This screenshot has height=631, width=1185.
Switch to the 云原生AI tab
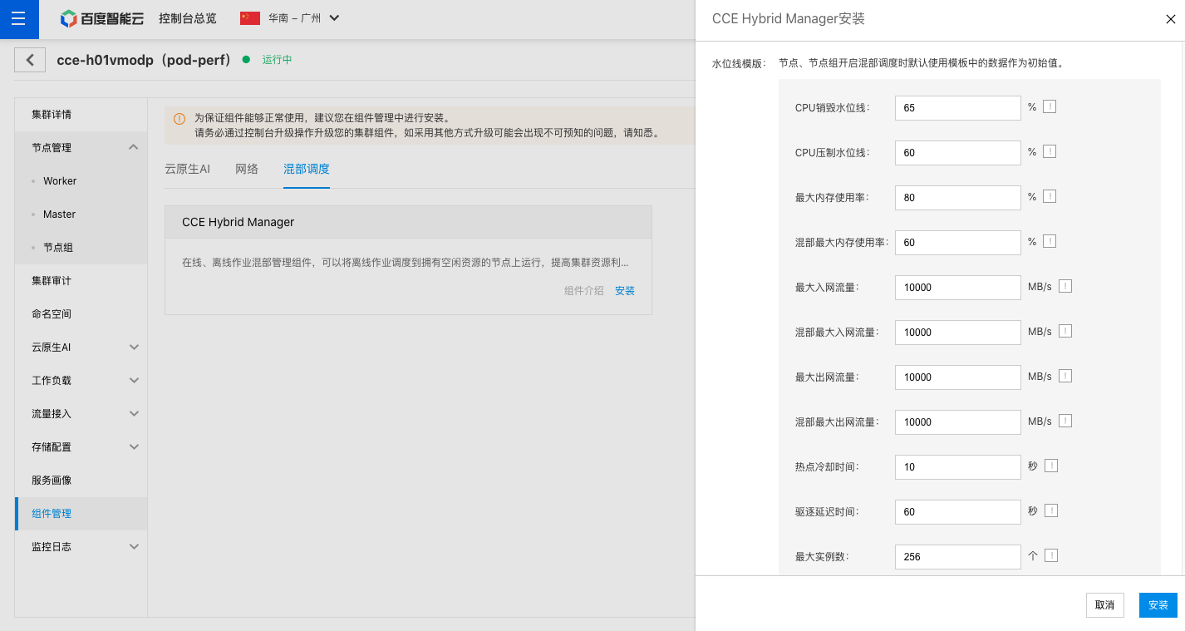coord(187,169)
